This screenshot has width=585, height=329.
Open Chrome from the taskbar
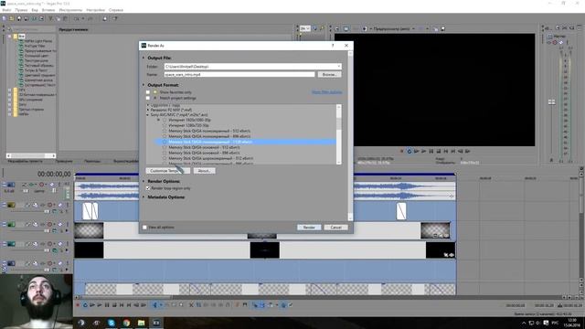click(126, 323)
